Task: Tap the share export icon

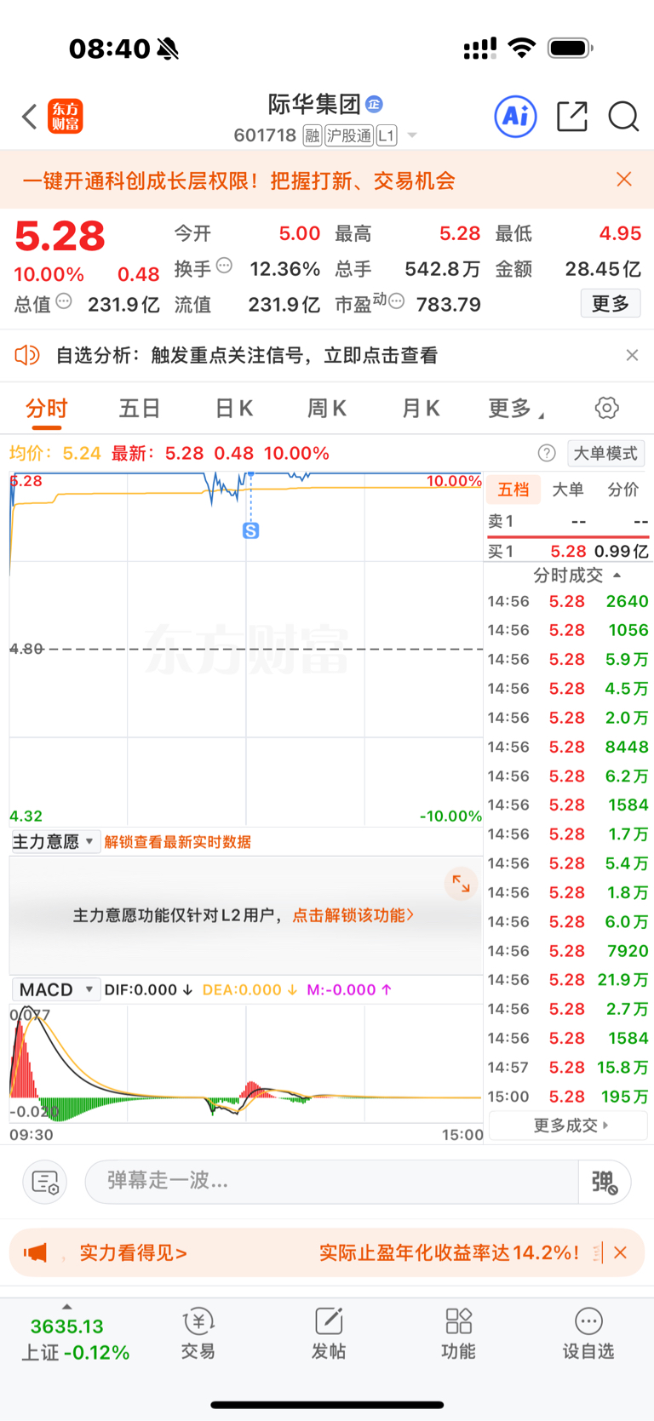Action: (x=572, y=116)
